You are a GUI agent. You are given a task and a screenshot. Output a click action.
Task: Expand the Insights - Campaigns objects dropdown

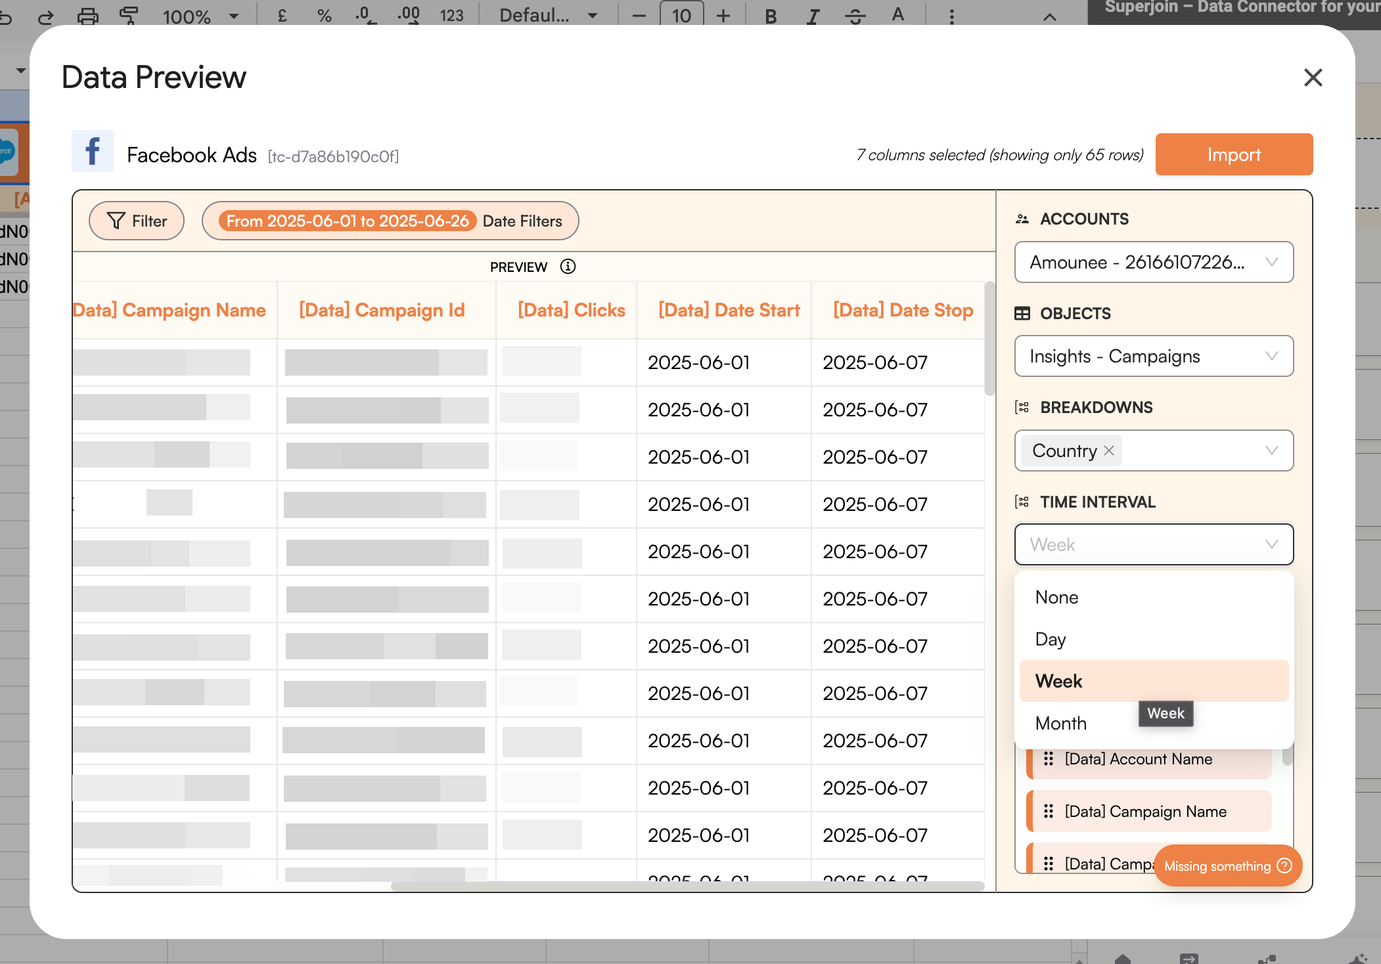[x=1154, y=357]
